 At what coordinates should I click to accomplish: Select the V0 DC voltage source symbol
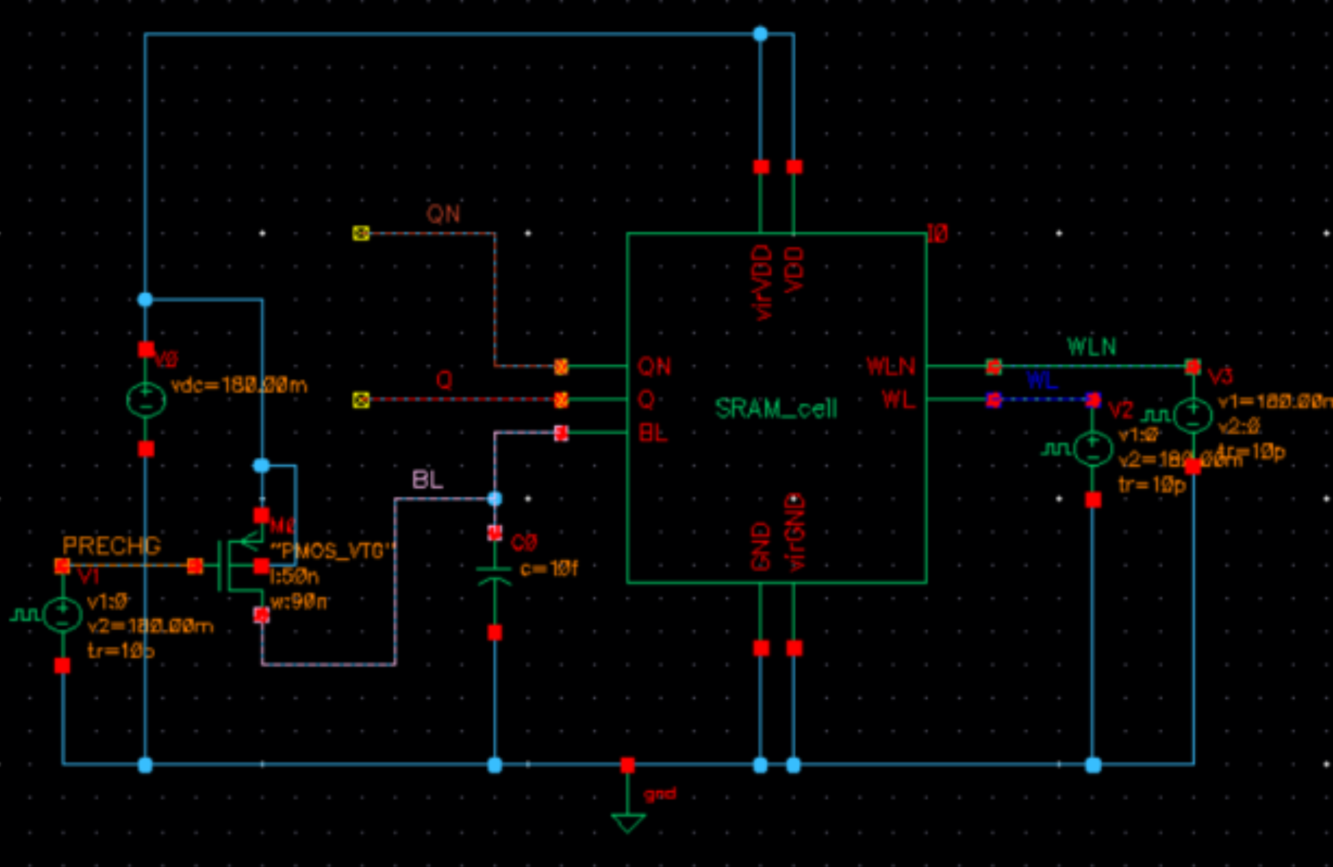click(x=146, y=399)
